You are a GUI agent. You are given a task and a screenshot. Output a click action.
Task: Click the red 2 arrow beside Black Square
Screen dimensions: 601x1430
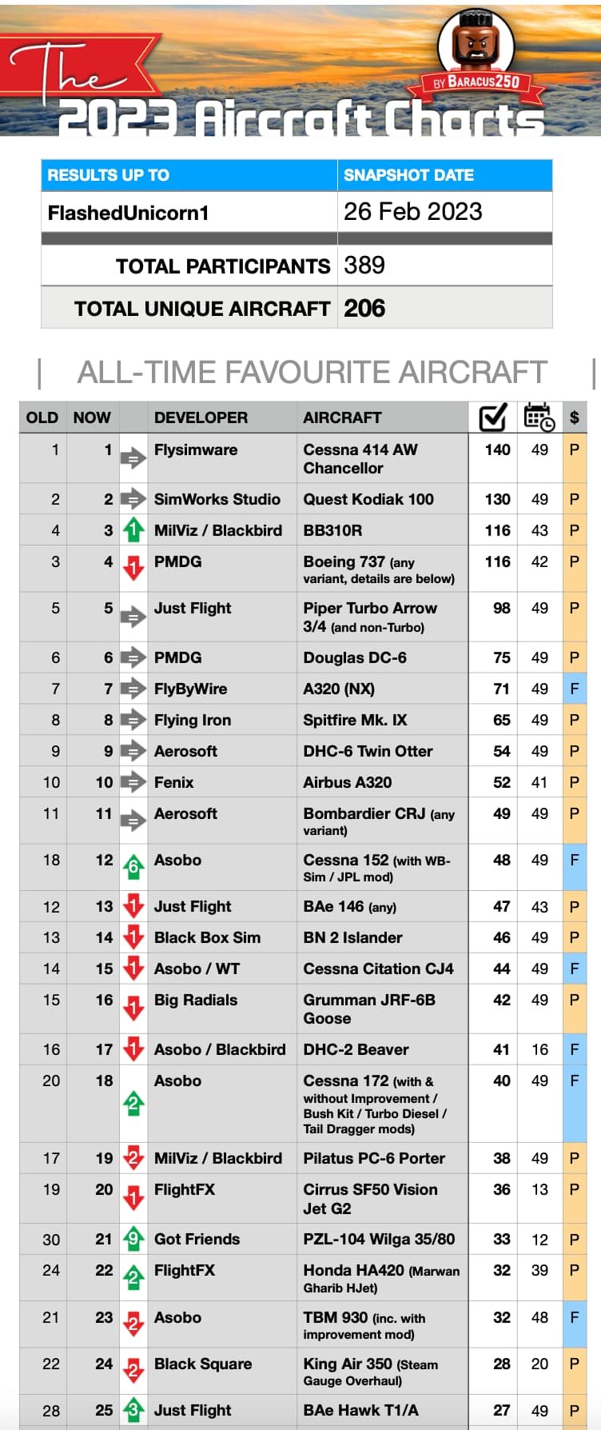pyautogui.click(x=133, y=1371)
